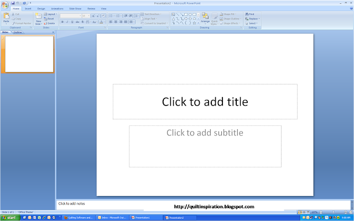The height and width of the screenshot is (221, 354).
Task: Click the Decrease List Level icon
Action: tap(126, 16)
